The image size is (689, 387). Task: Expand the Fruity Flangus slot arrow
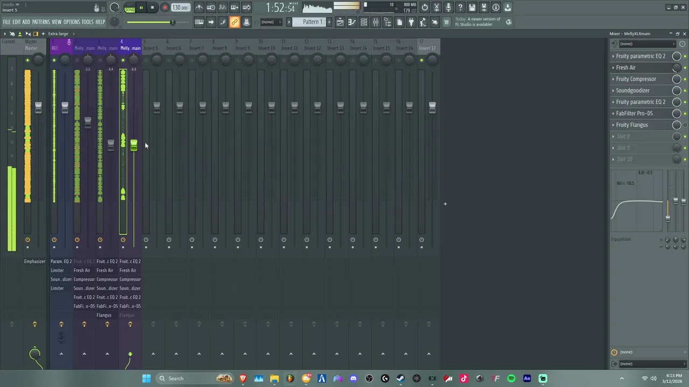pos(613,125)
